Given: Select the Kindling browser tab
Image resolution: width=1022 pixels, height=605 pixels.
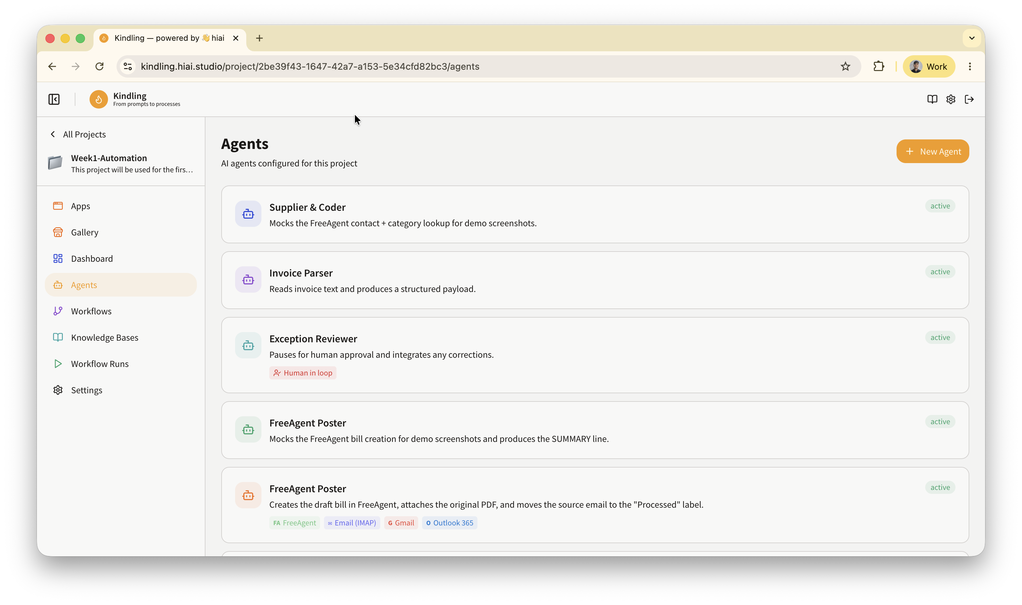Looking at the screenshot, I should tap(169, 38).
